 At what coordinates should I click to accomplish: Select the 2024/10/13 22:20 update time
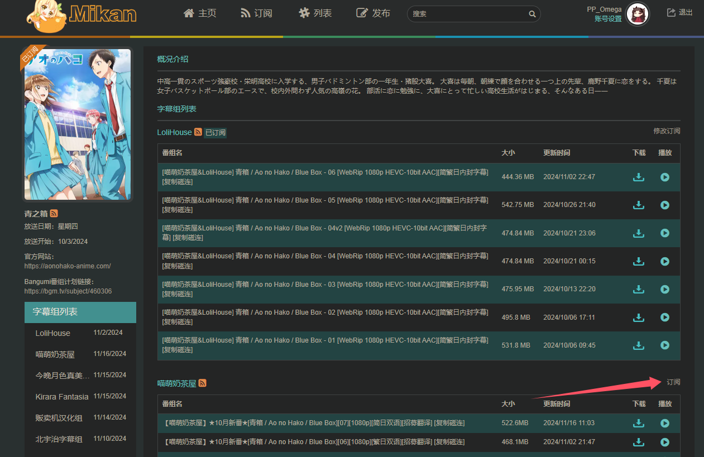tap(569, 289)
